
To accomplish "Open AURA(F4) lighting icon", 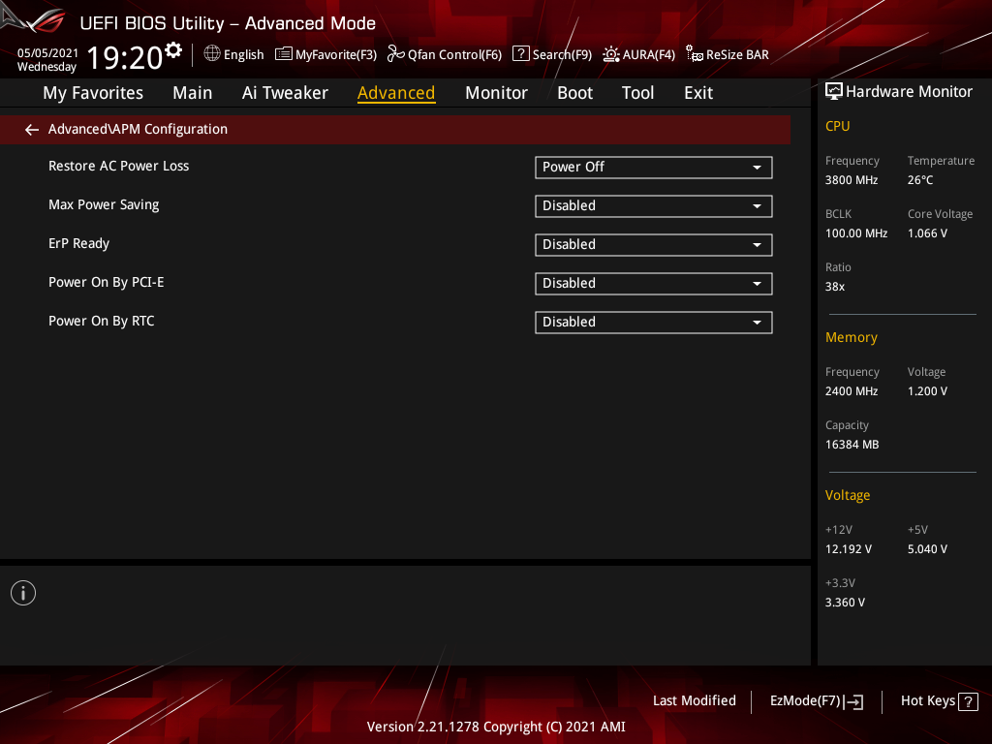I will point(610,54).
